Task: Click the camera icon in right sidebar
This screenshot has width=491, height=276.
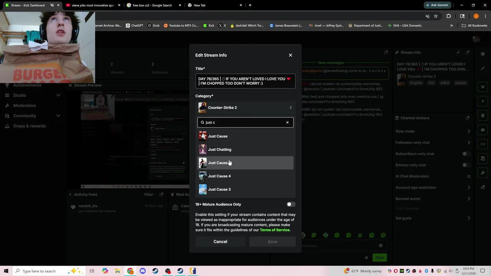Action: [483, 158]
